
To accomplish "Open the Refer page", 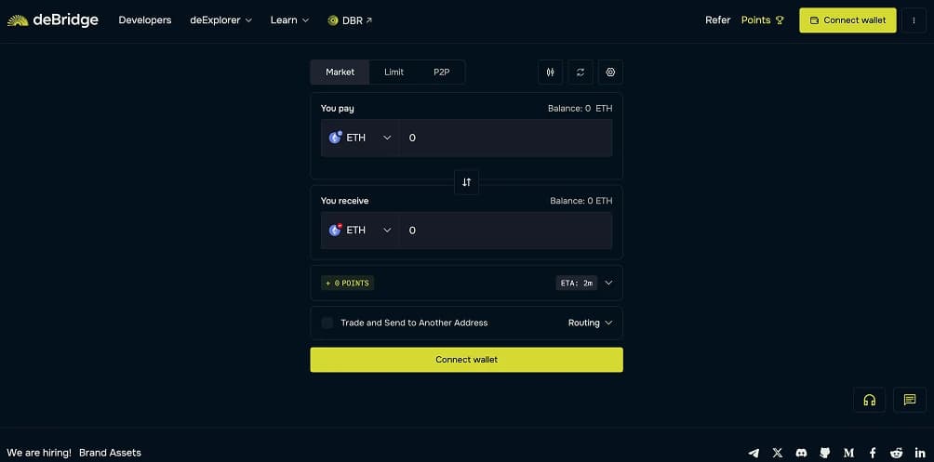I will (718, 20).
